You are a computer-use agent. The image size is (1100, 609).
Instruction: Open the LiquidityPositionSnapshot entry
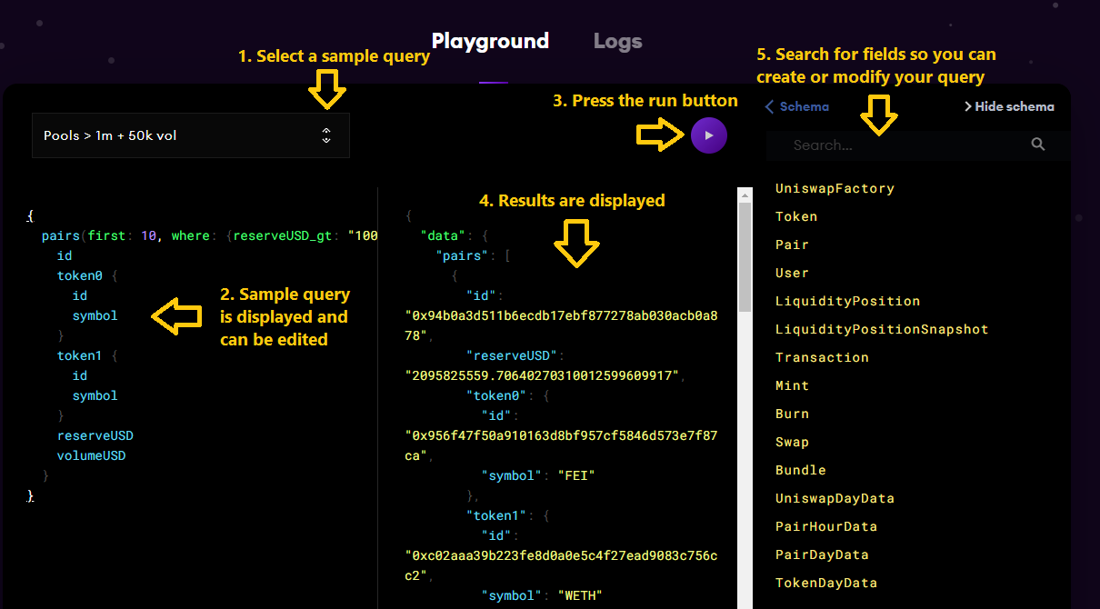pyautogui.click(x=881, y=329)
